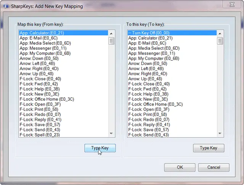
Task: Select F-Lock: Save (E0_57) in To key list
Action: tap(172, 130)
